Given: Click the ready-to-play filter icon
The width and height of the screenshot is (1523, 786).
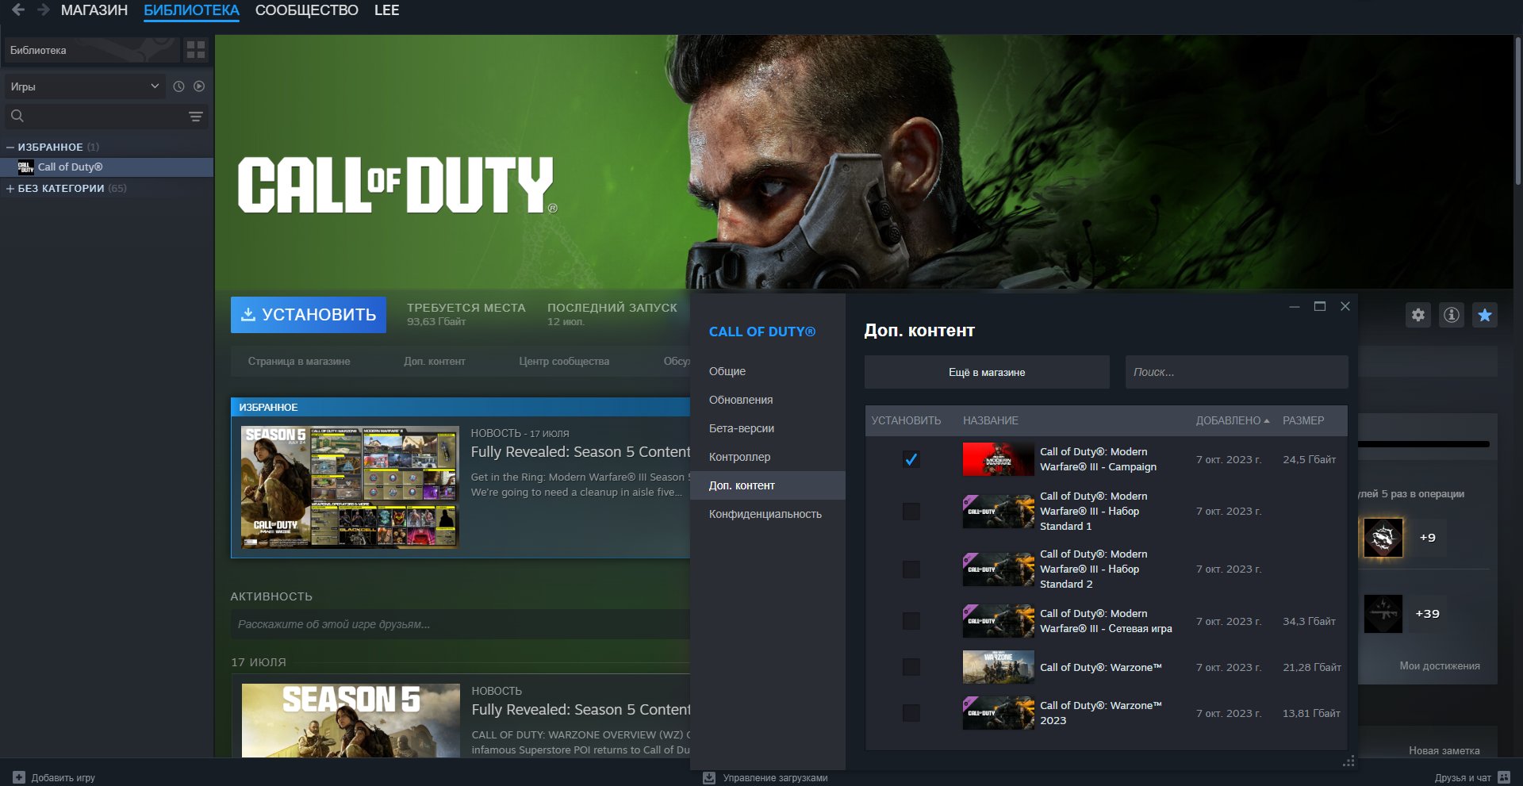Looking at the screenshot, I should tap(199, 86).
